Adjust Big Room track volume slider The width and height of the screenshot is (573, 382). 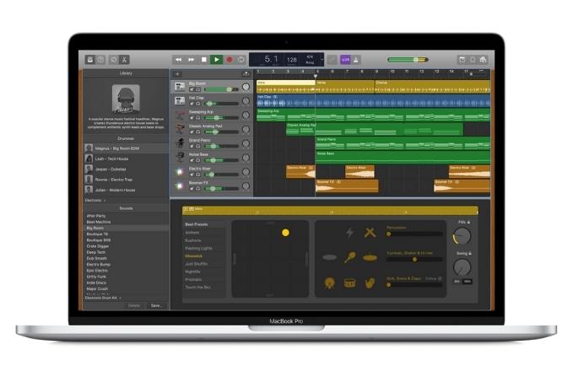[221, 89]
